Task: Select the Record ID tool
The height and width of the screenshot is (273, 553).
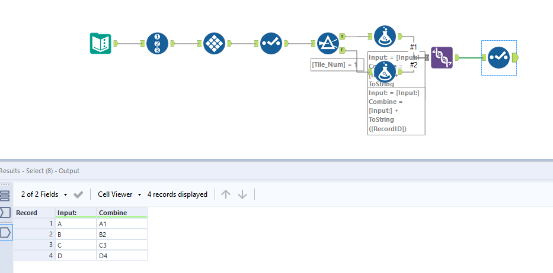Action: click(157, 44)
